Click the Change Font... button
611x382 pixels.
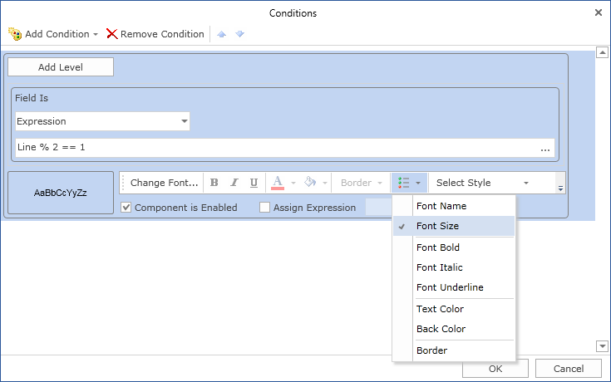[164, 183]
